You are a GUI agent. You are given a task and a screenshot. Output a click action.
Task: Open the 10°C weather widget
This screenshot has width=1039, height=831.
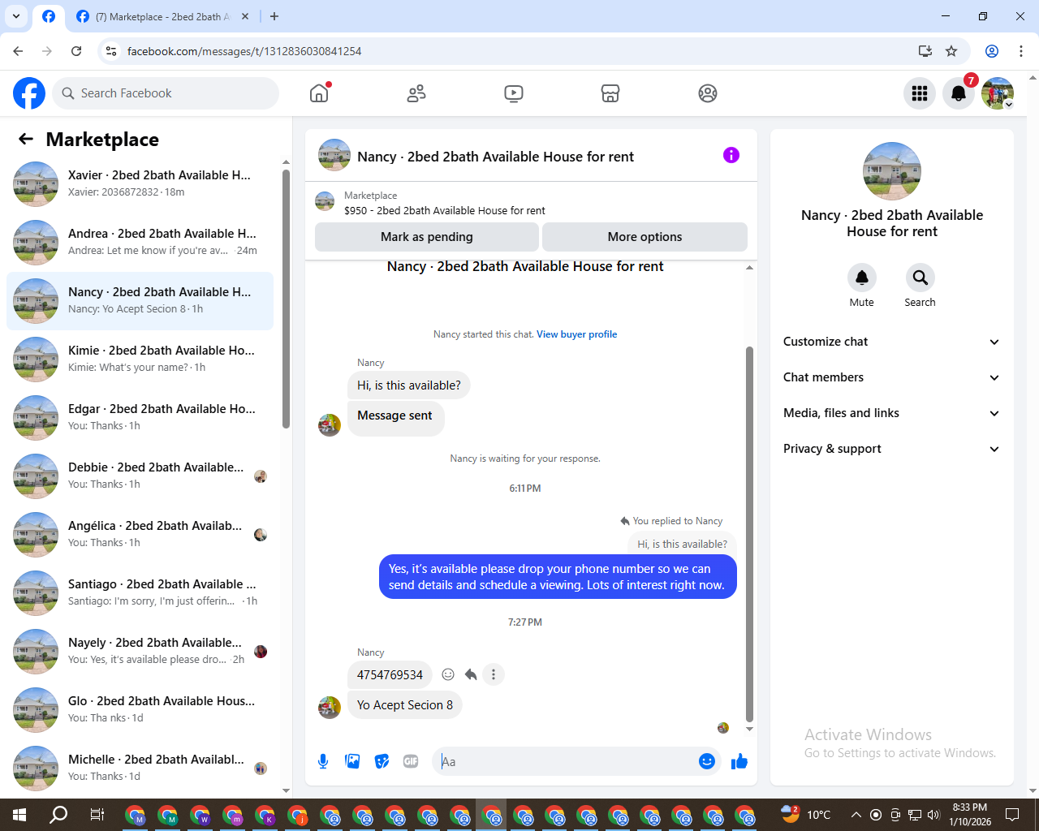806,815
